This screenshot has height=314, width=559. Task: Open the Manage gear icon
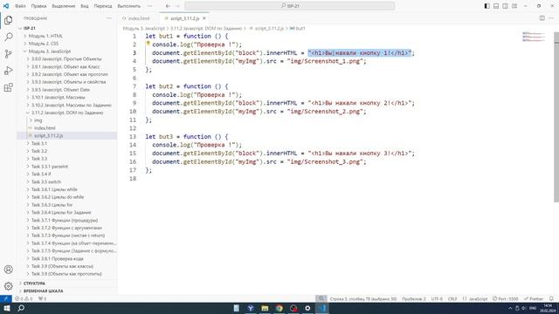pyautogui.click(x=9, y=286)
